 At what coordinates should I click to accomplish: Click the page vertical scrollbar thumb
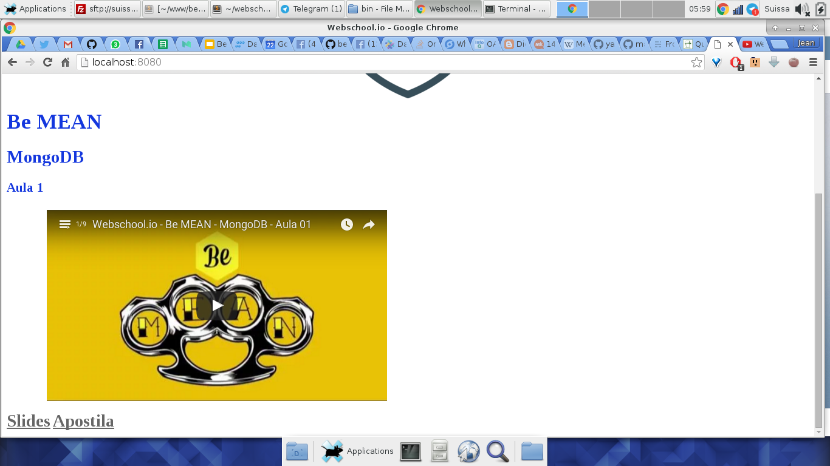[x=818, y=310]
